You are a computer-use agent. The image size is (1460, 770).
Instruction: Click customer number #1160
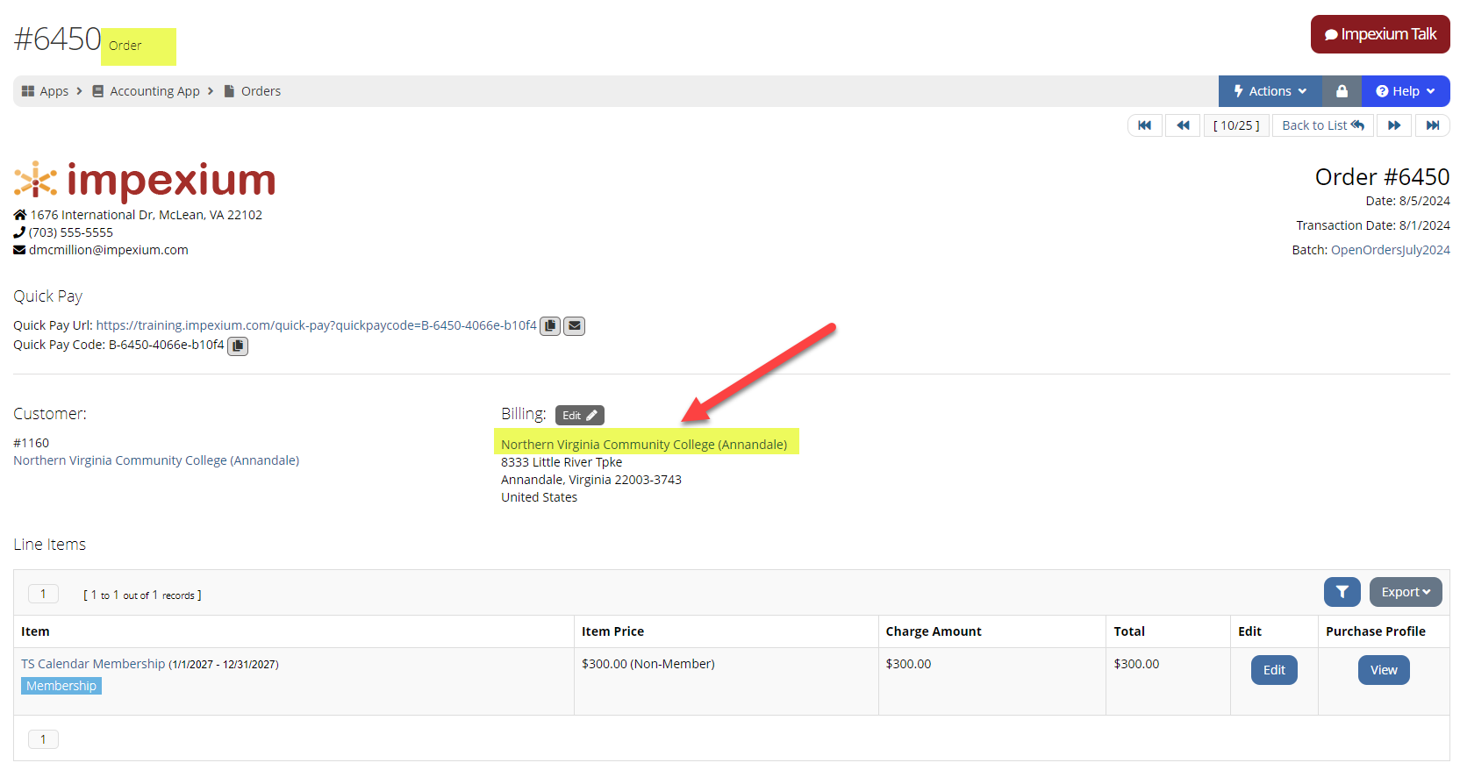tap(32, 443)
